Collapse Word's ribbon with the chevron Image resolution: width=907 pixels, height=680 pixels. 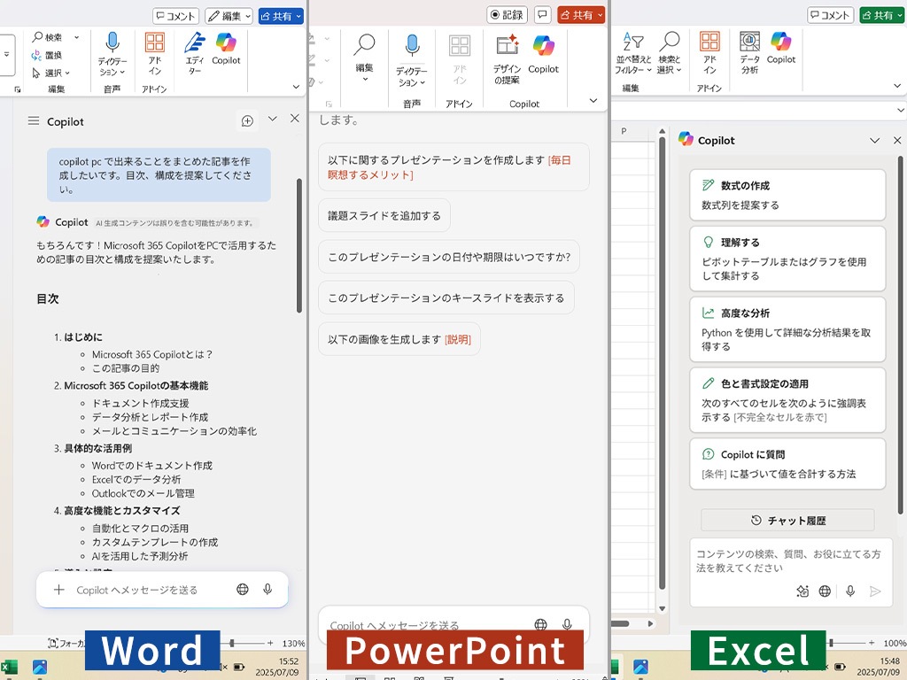point(296,87)
